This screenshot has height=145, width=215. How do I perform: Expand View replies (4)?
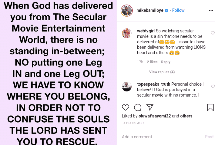pyautogui.click(x=162, y=72)
